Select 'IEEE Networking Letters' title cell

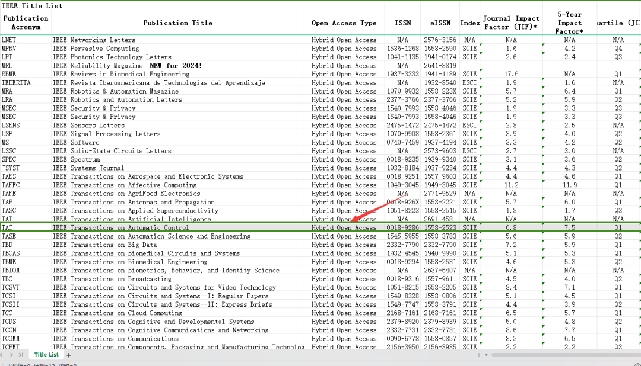[x=178, y=40]
